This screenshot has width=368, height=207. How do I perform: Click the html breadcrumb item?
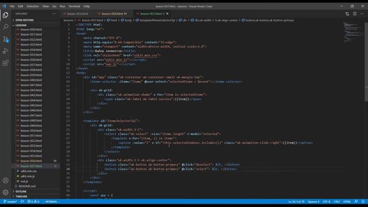pos(114,21)
